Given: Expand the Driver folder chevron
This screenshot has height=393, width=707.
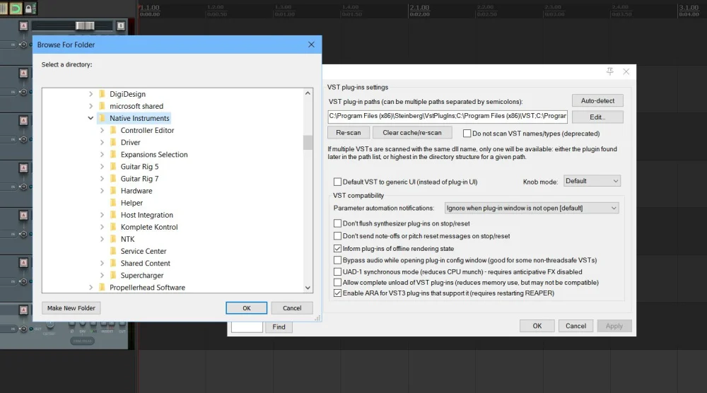Looking at the screenshot, I should [x=102, y=142].
